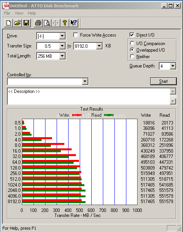The width and height of the screenshot is (183, 232).
Task: Click the About question mark icon
Action: pyautogui.click(x=65, y=23)
